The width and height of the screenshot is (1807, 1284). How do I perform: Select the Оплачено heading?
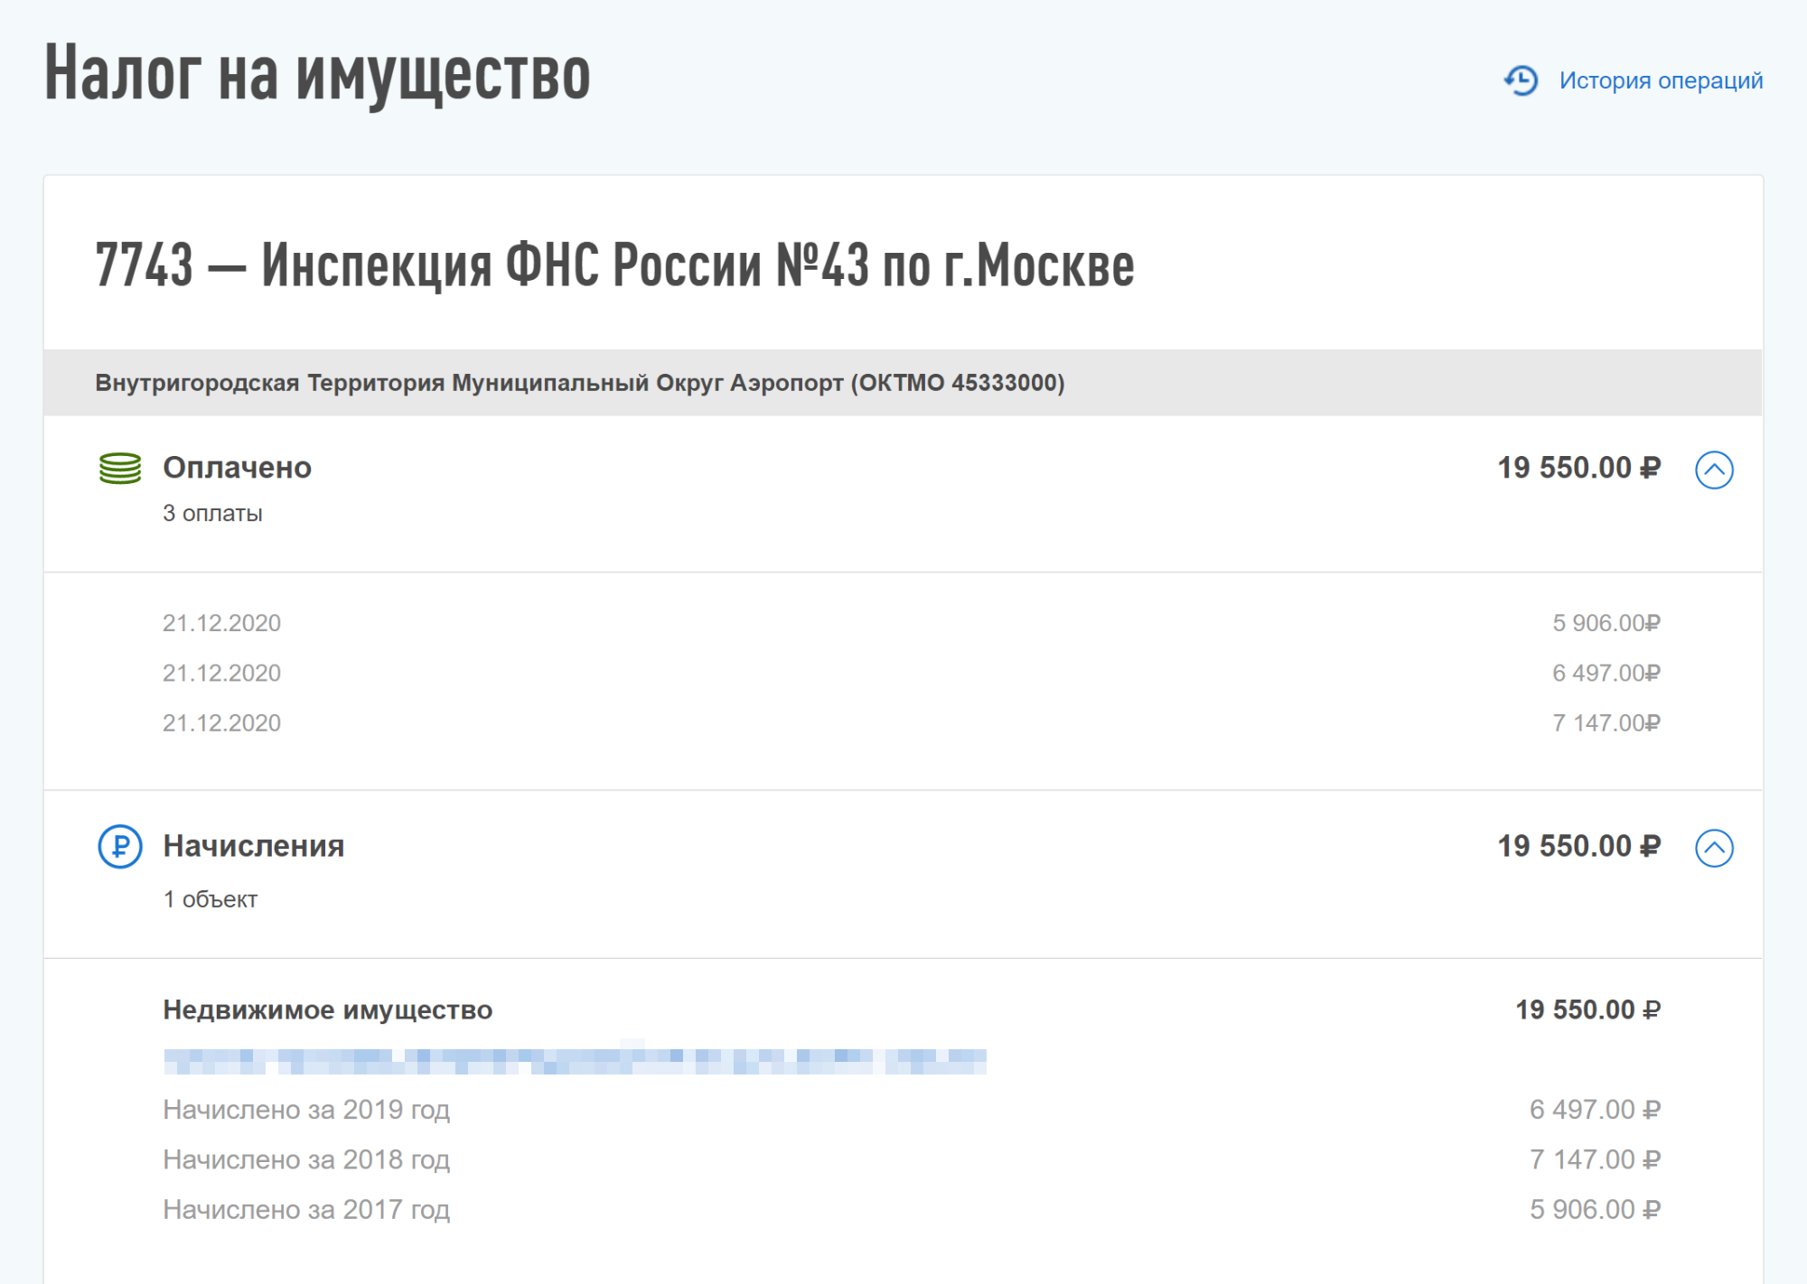coord(237,468)
